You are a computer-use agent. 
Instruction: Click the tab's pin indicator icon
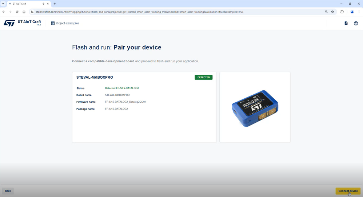43,4
